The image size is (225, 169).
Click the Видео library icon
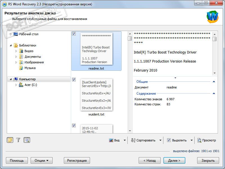pos(21,51)
